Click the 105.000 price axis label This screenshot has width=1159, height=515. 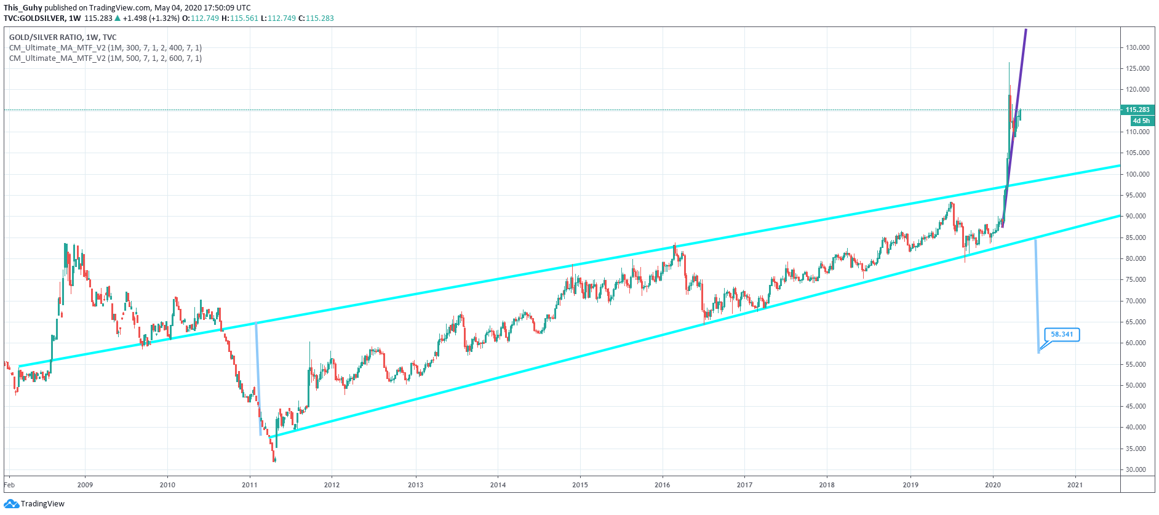[1137, 153]
